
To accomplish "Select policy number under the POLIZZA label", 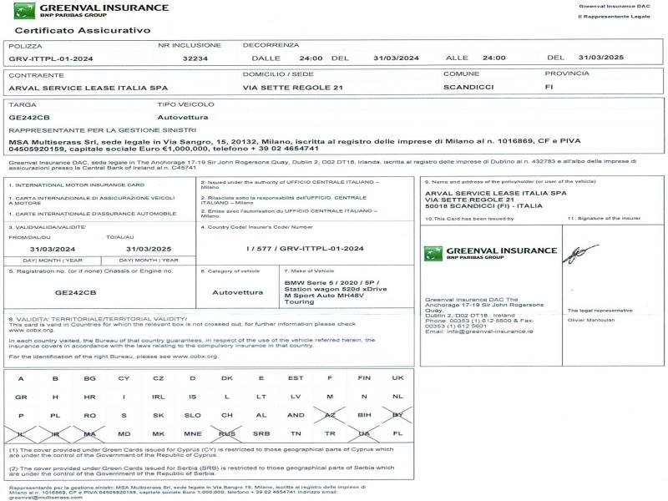I will (51, 58).
